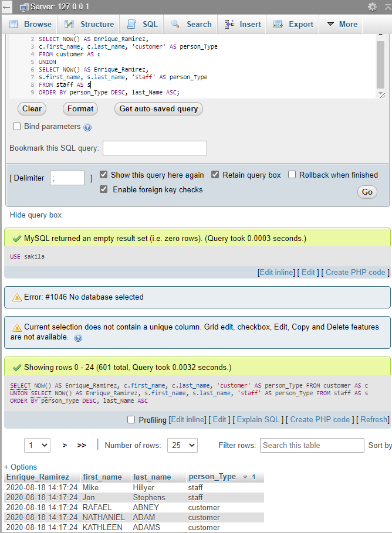Enable the Bind parameters checkbox

16,127
